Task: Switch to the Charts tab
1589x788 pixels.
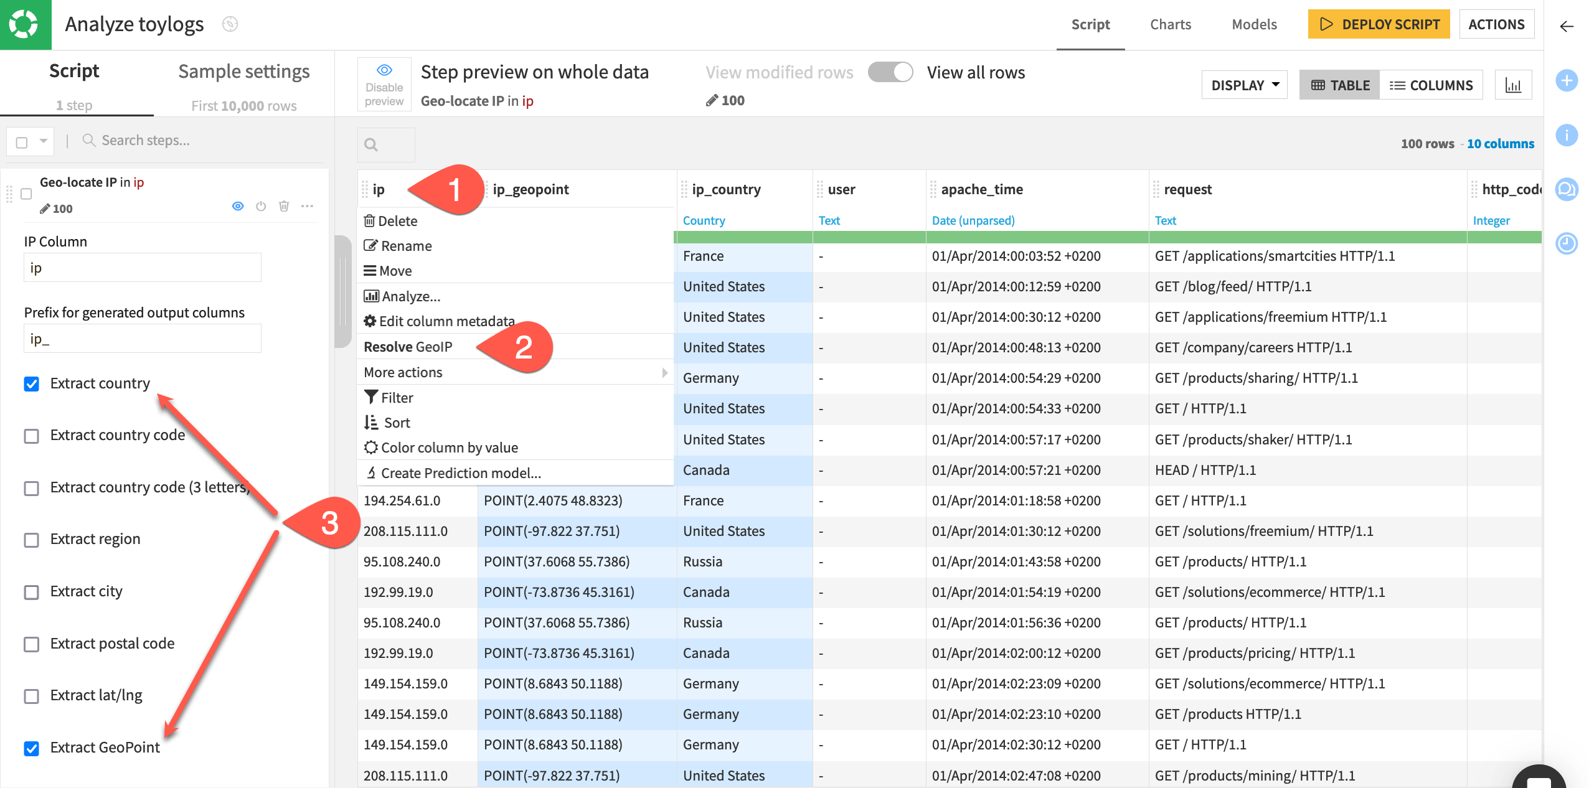Action: [x=1171, y=24]
